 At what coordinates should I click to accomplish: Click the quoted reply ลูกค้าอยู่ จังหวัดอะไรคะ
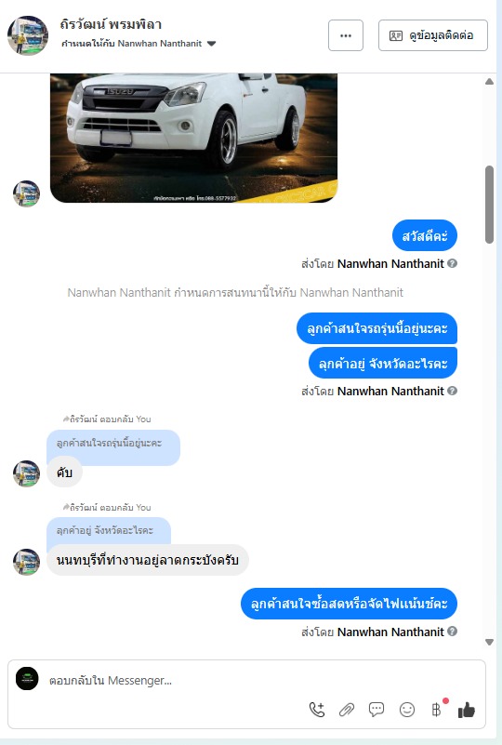point(108,531)
